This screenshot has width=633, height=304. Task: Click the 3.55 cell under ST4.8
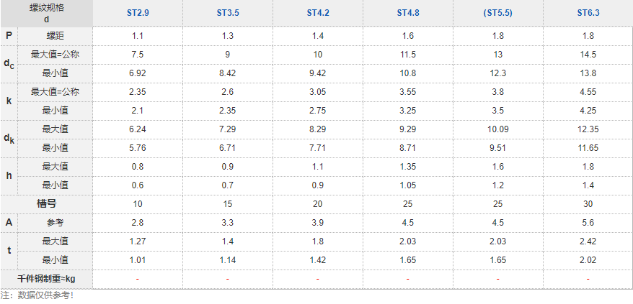pyautogui.click(x=407, y=91)
